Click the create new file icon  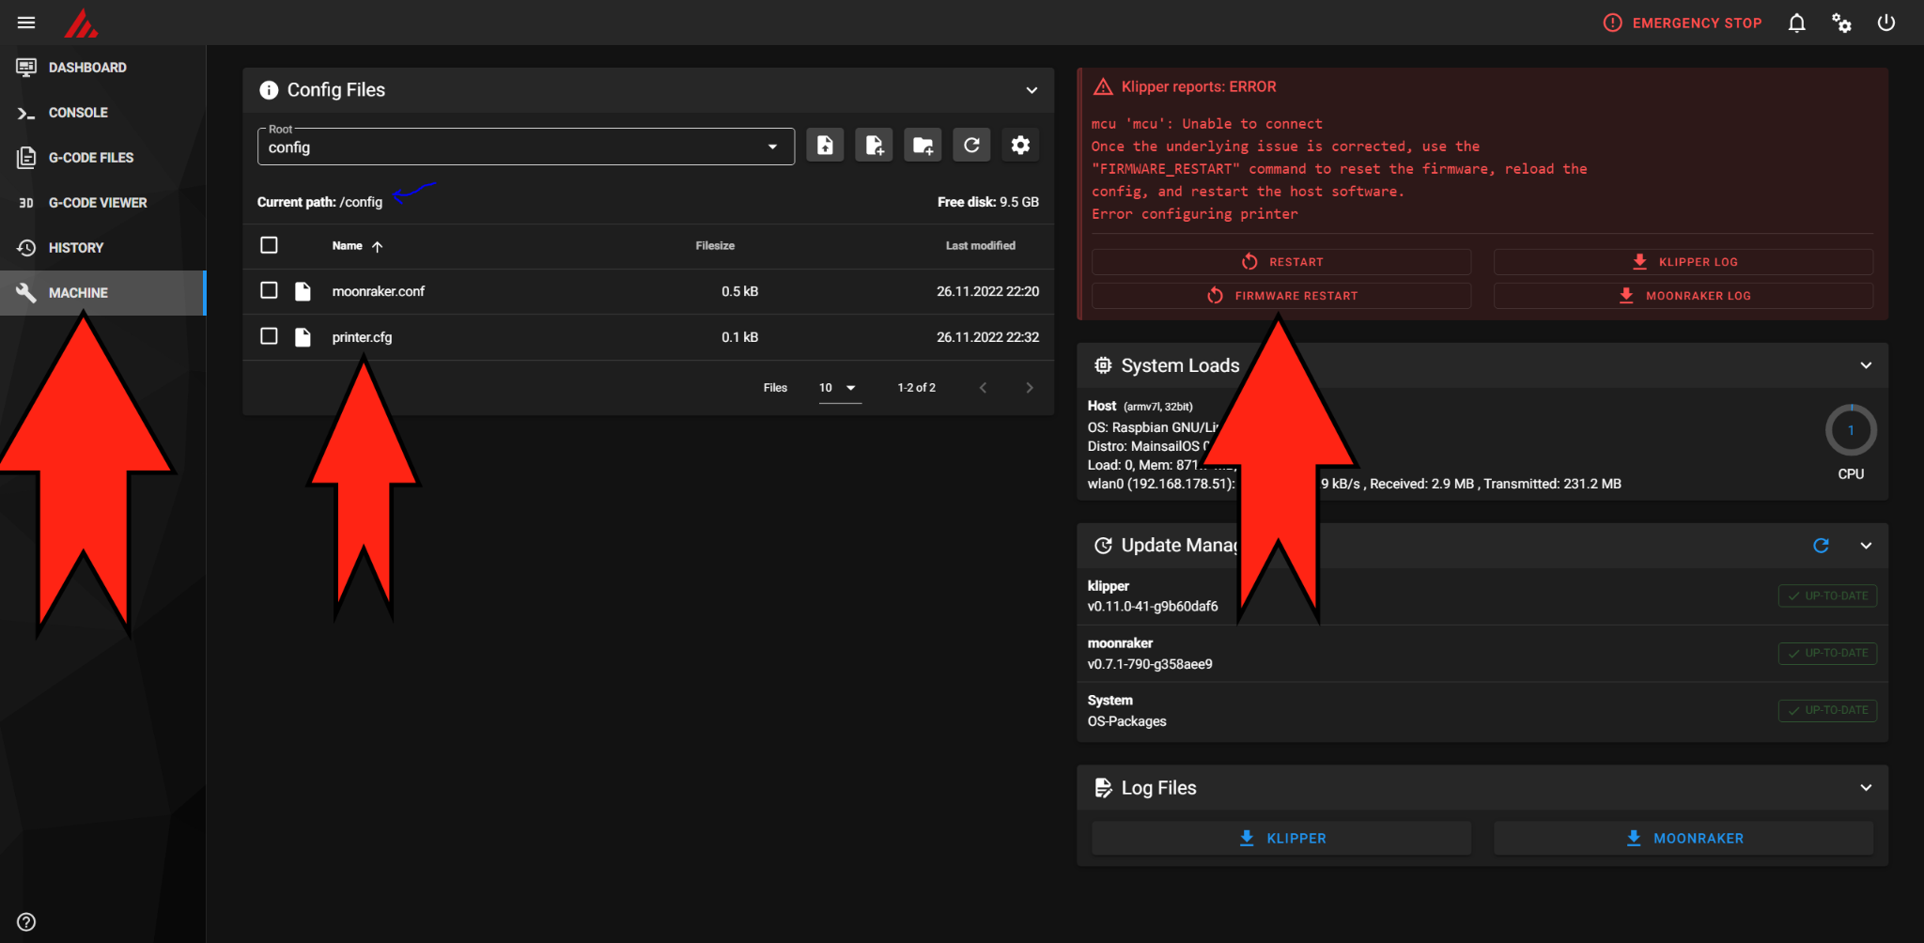pyautogui.click(x=874, y=146)
